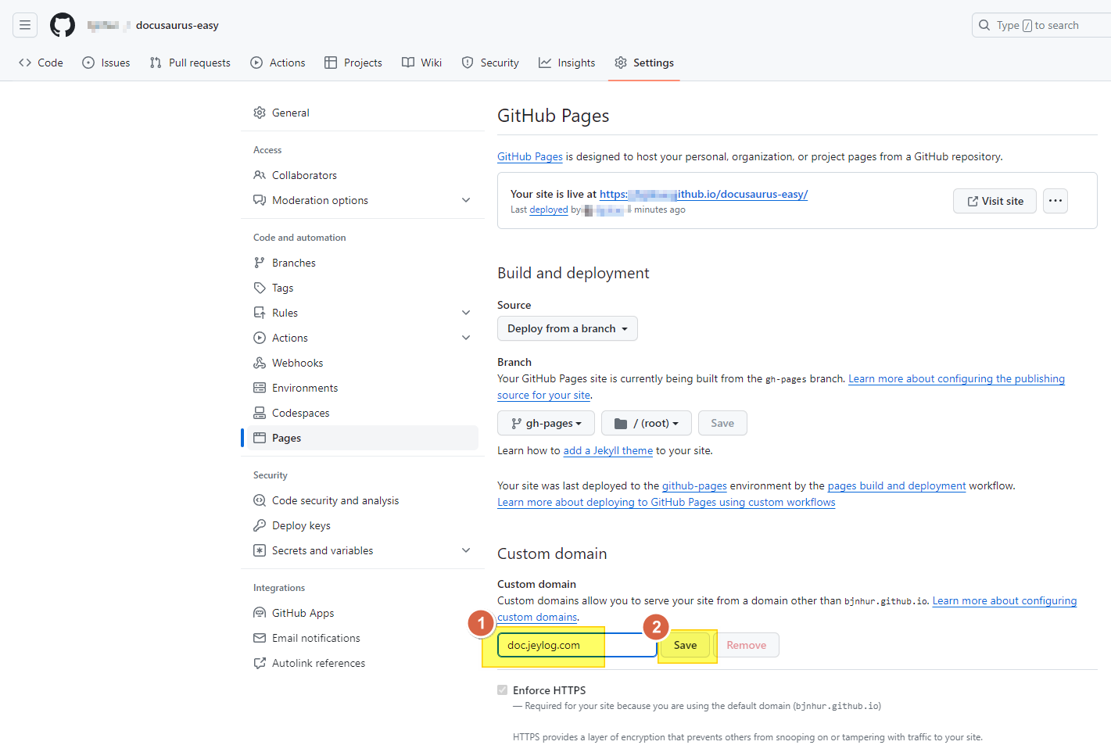This screenshot has width=1111, height=745.
Task: Open the Security tab
Action: point(490,63)
